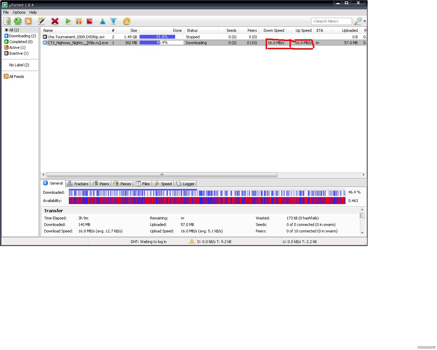Open the Options menu
The height and width of the screenshot is (350, 437).
pos(19,12)
